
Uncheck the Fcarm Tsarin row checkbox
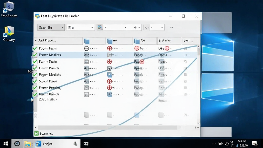(35, 62)
